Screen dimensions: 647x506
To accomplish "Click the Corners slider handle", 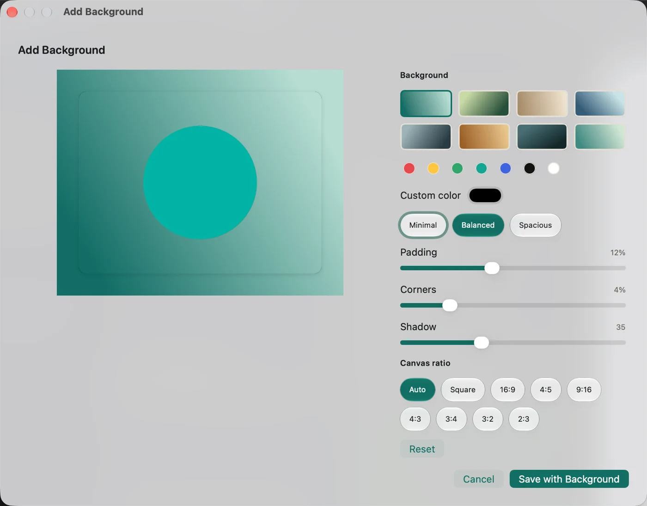I will click(450, 305).
